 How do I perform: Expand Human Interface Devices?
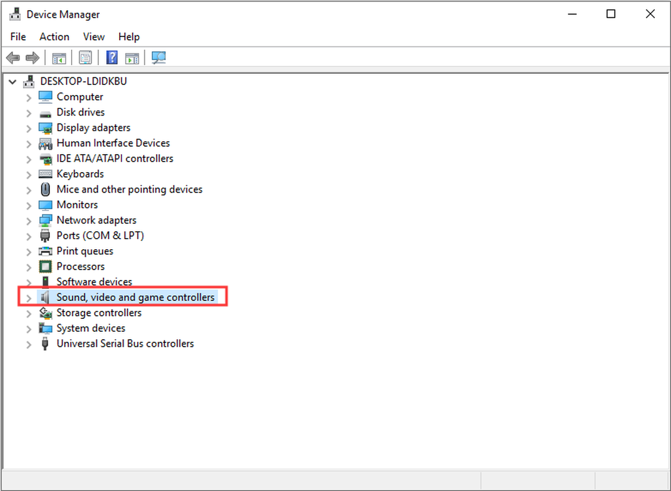(x=29, y=144)
